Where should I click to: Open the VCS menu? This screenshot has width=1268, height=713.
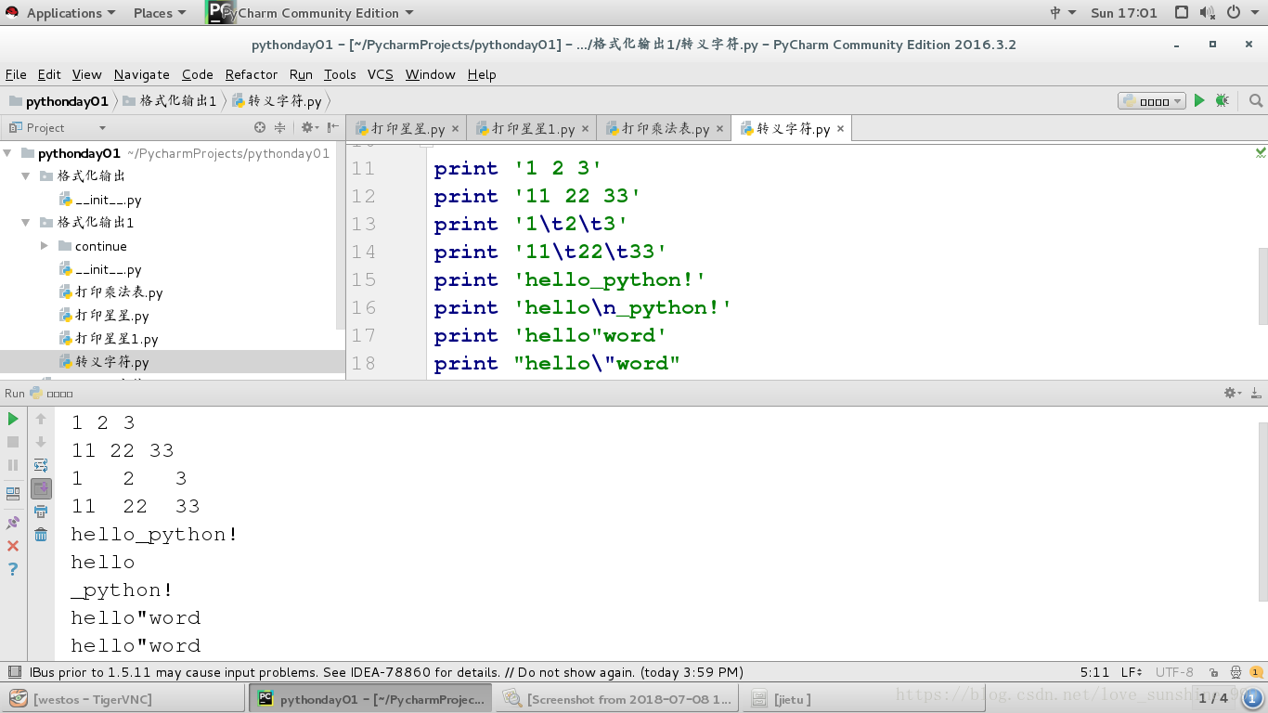pos(381,74)
